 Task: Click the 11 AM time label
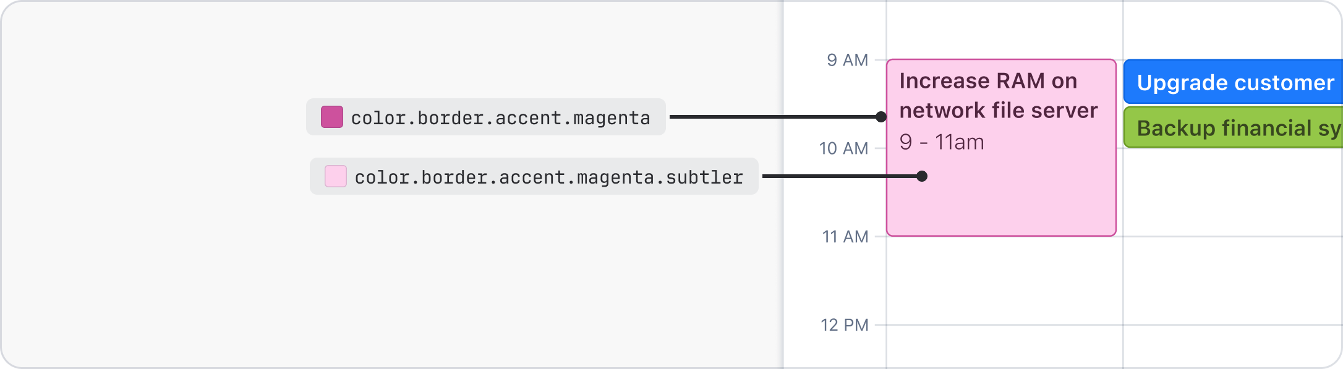[845, 237]
